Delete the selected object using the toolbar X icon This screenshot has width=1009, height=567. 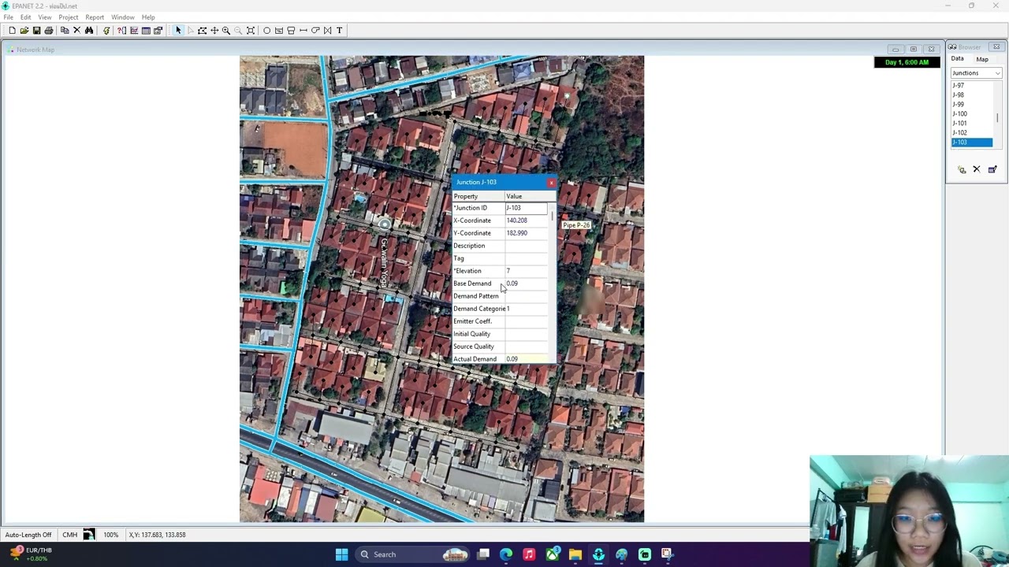(x=76, y=31)
